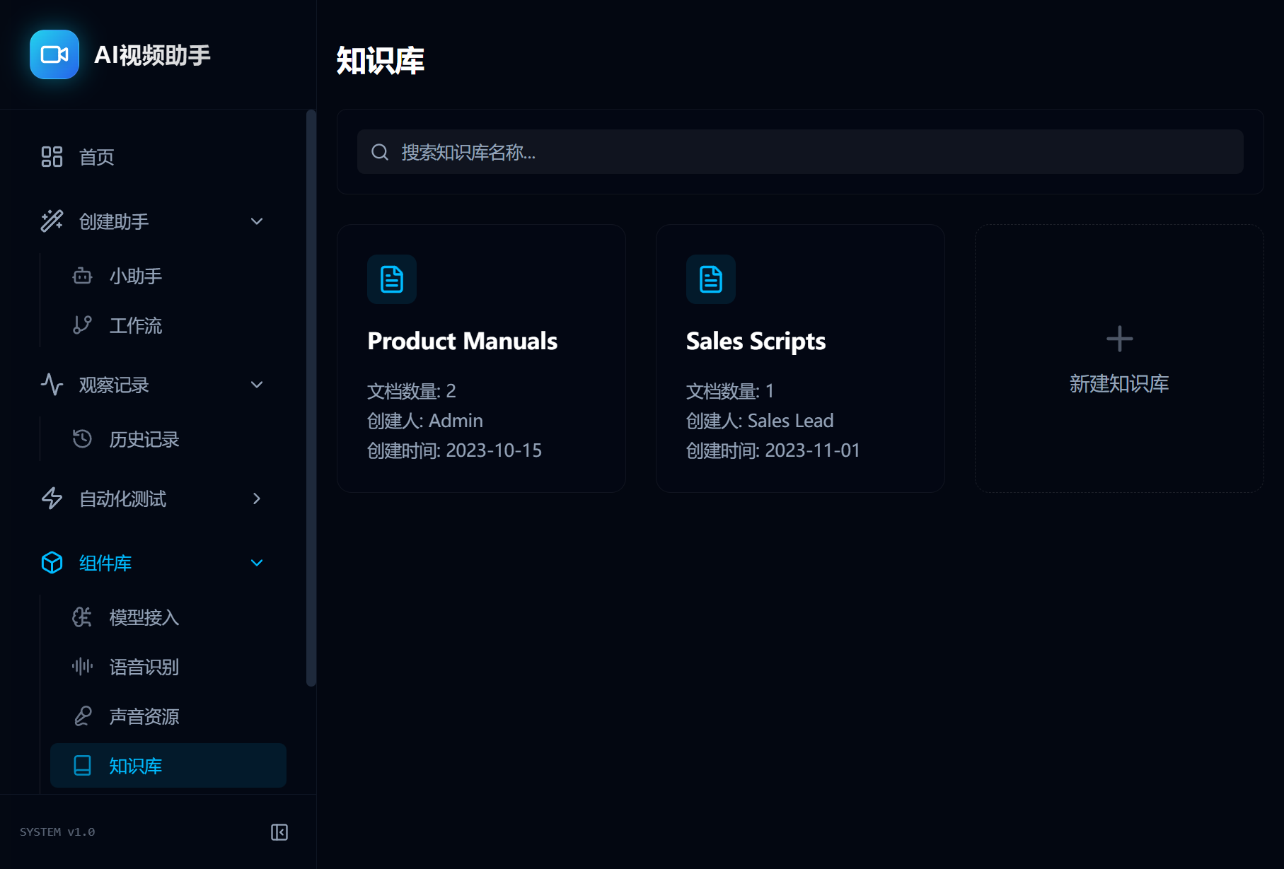Click the document icon on Sales Scripts card

tap(711, 279)
